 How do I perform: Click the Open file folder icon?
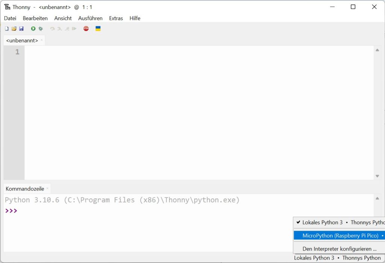pos(14,29)
